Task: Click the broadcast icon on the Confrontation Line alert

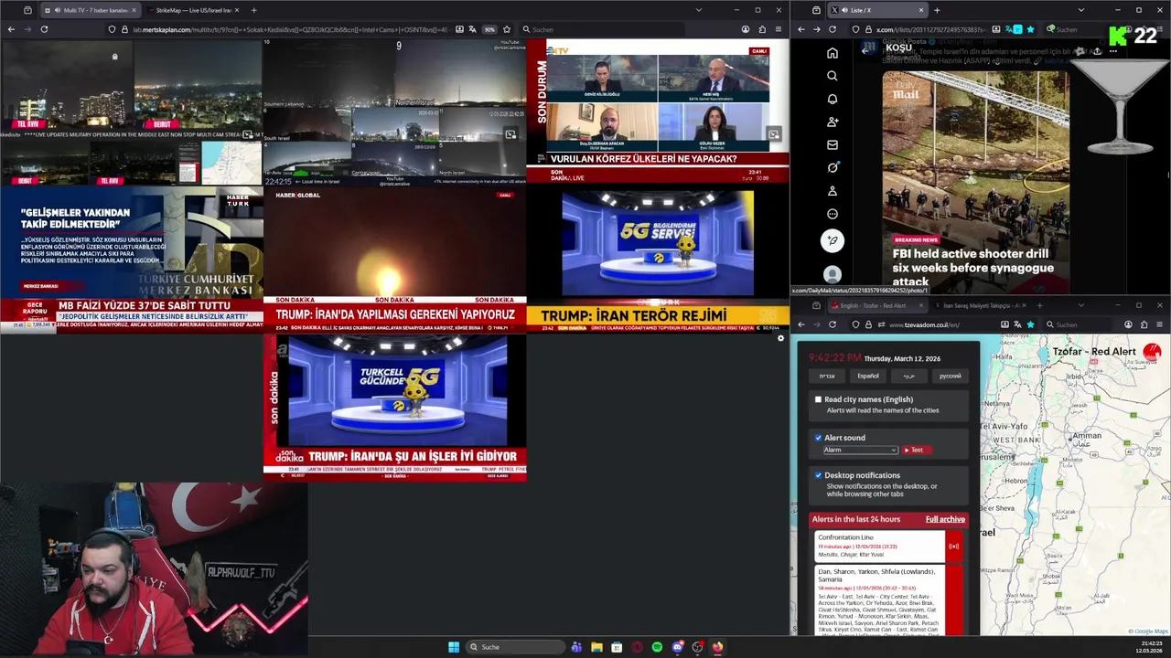Action: [x=953, y=547]
